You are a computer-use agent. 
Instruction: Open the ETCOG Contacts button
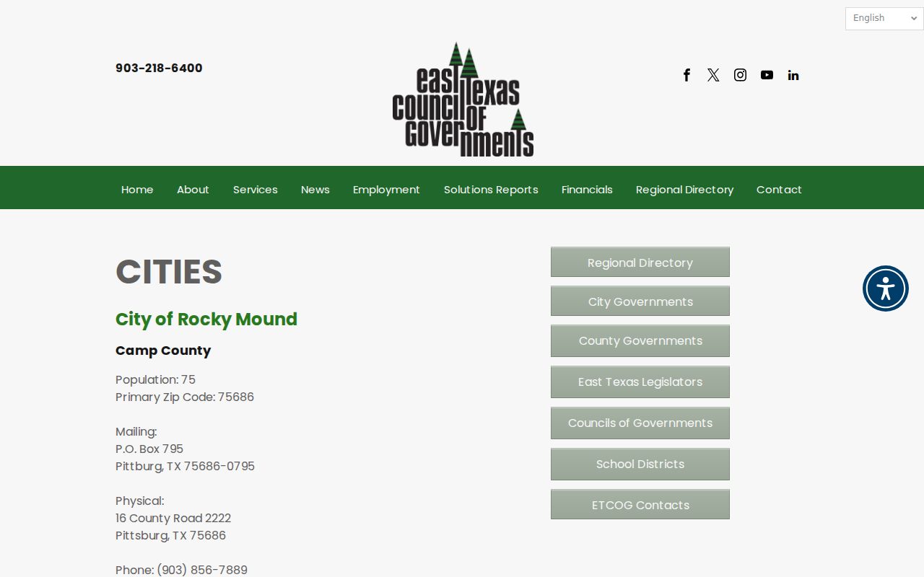(640, 504)
